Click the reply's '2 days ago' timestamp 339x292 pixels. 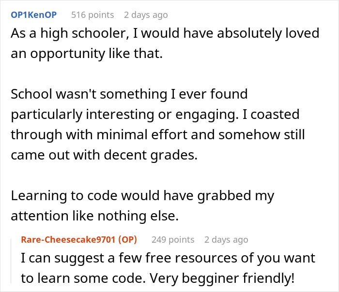coord(226,239)
